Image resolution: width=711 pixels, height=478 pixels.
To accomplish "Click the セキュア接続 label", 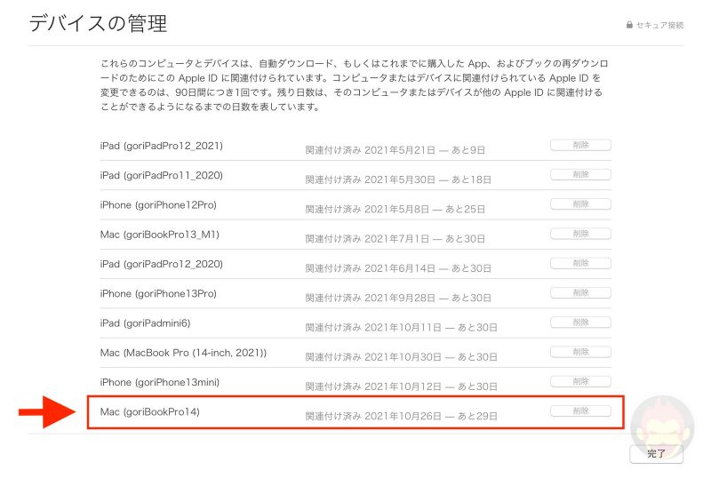I will coord(659,25).
